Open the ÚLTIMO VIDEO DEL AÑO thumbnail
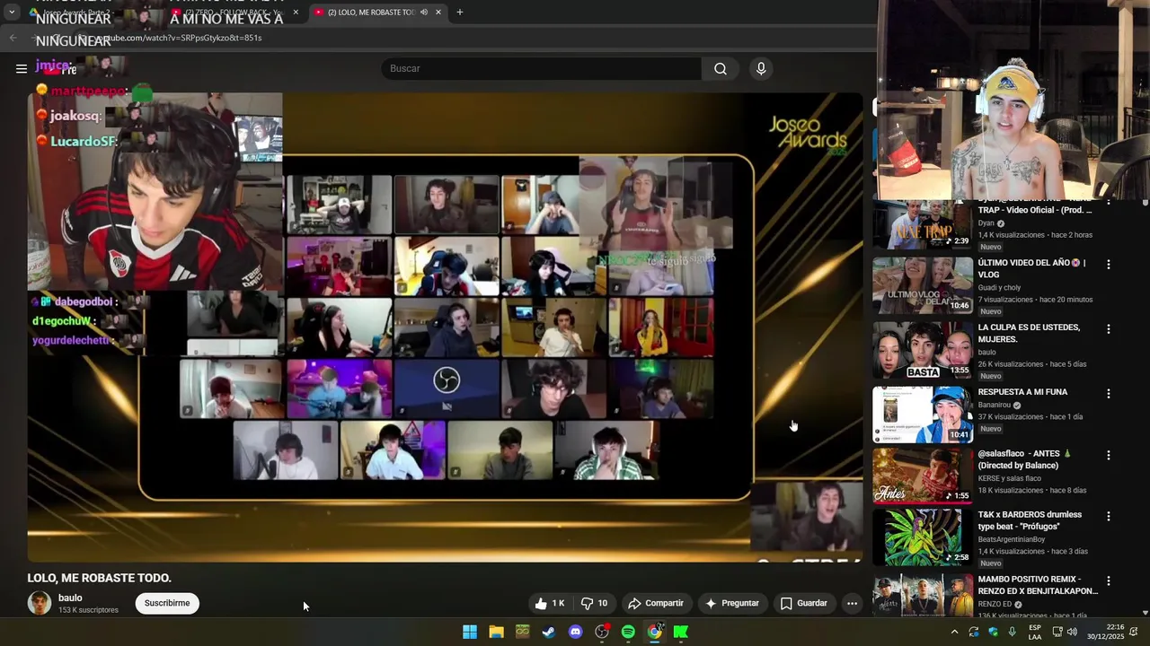1150x646 pixels. [923, 285]
